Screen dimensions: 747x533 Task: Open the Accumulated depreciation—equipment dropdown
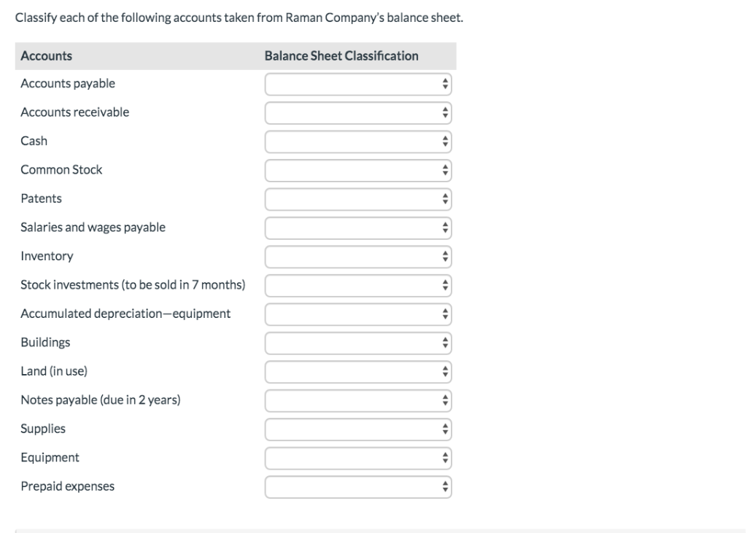point(357,314)
